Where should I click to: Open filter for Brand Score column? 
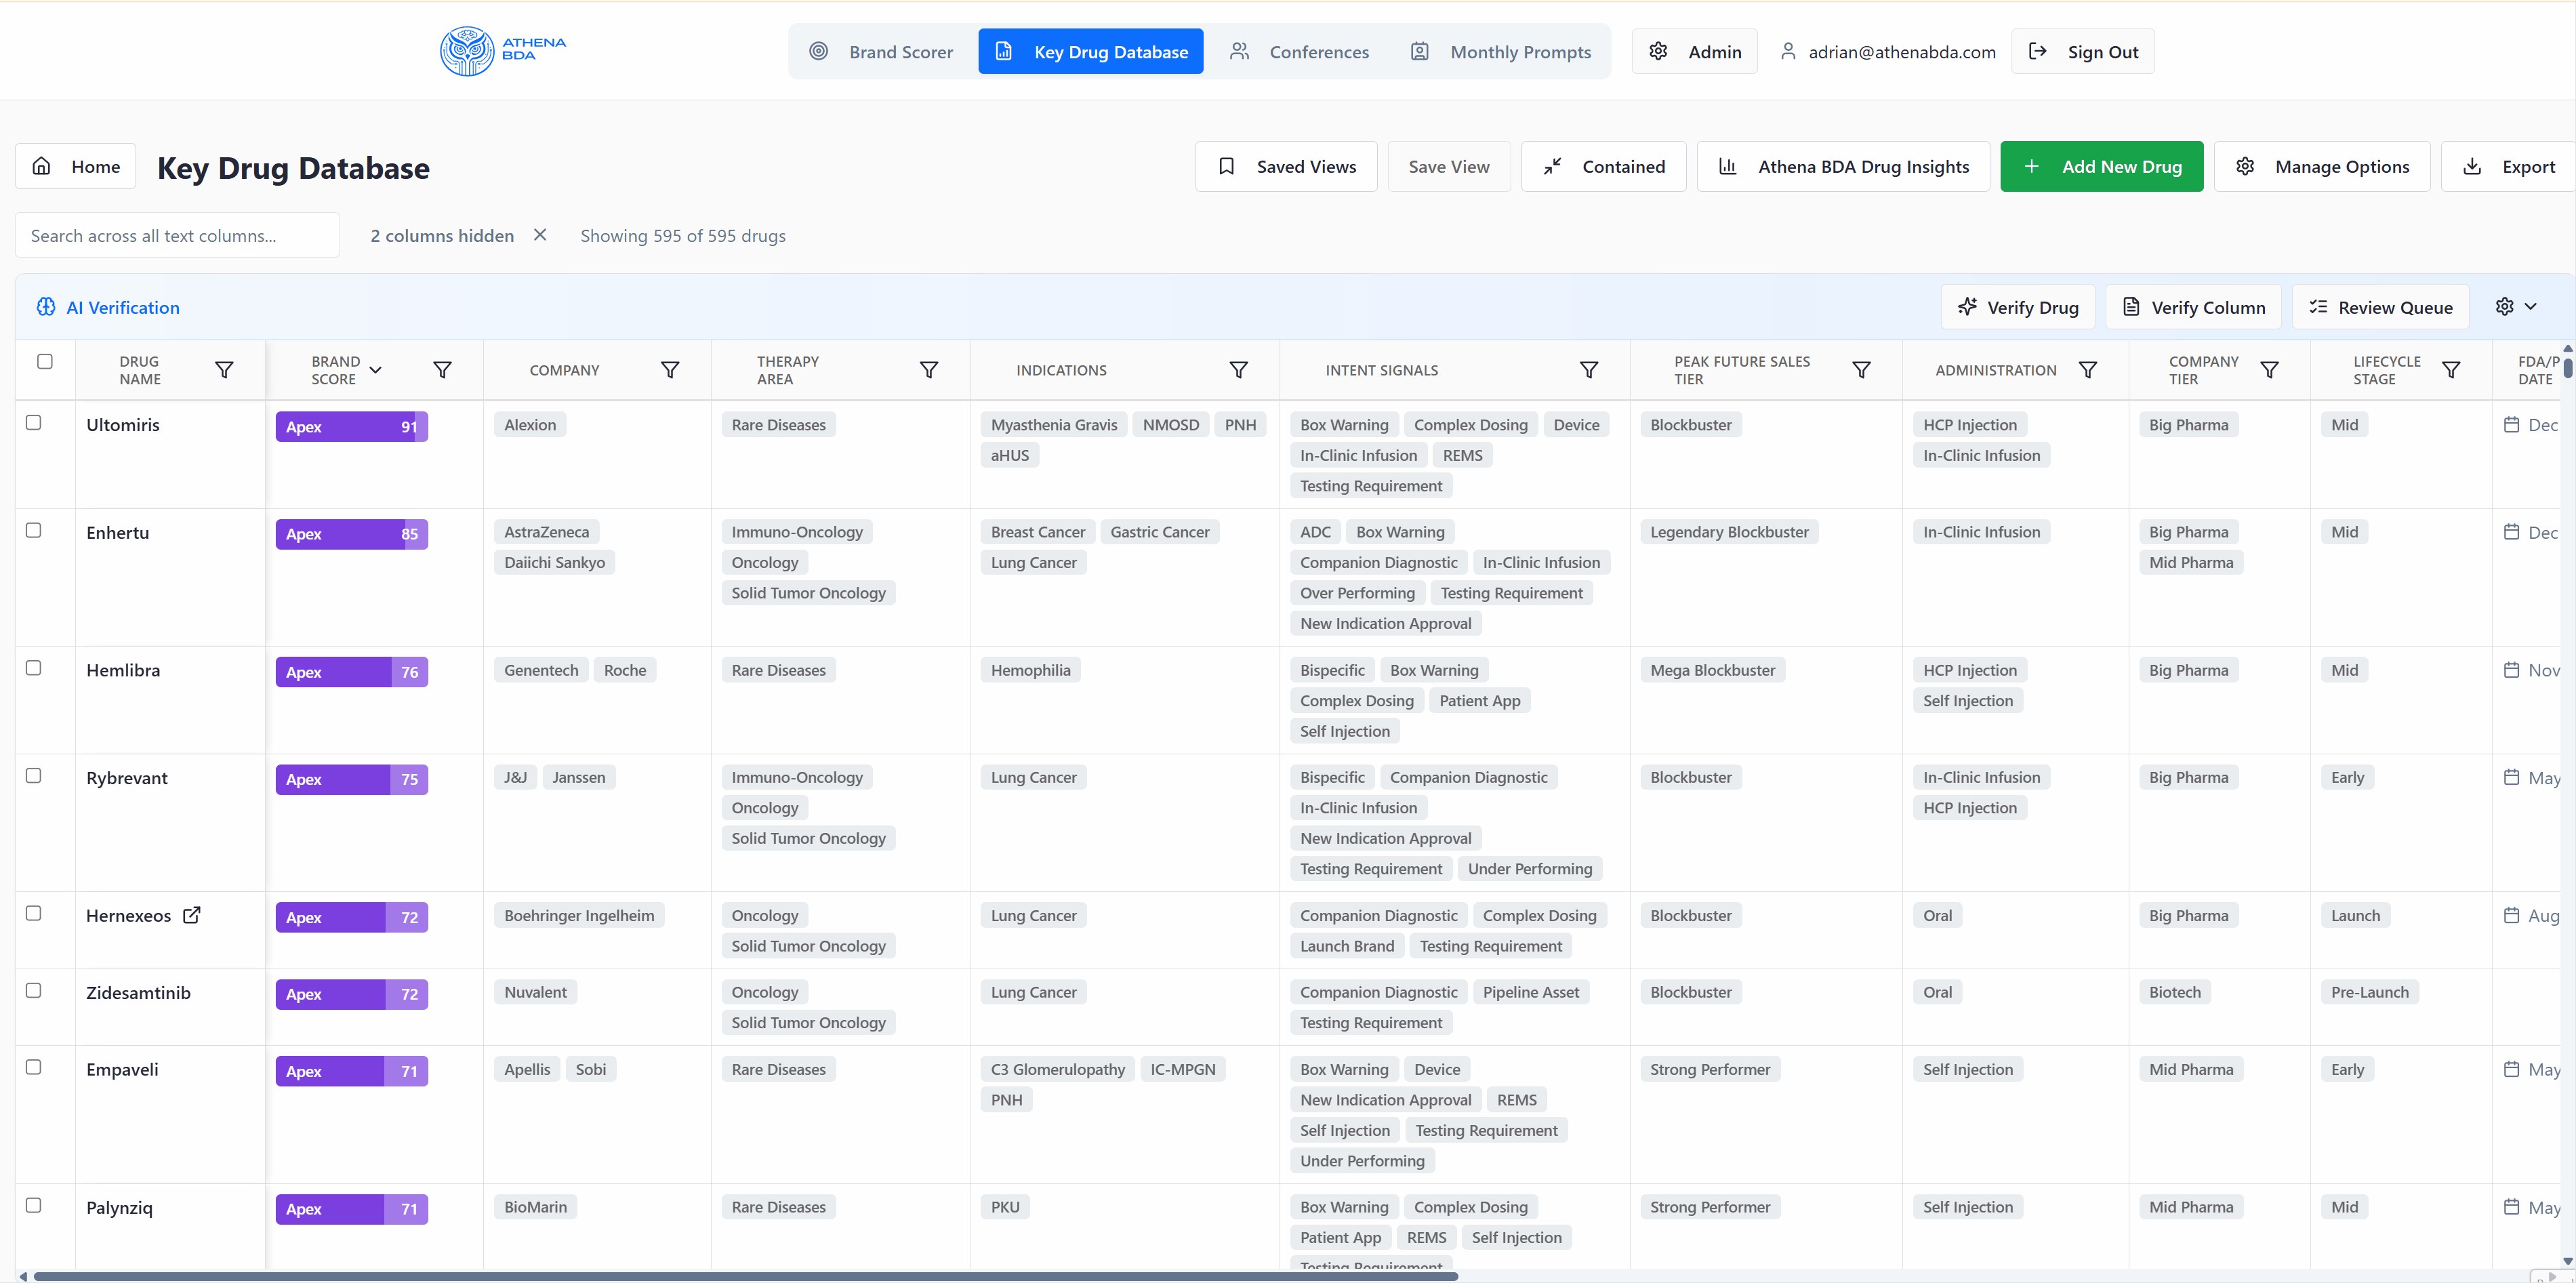pyautogui.click(x=442, y=370)
